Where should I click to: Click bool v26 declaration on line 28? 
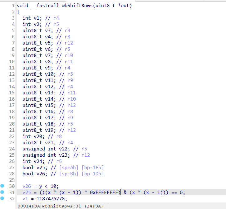[35, 174]
